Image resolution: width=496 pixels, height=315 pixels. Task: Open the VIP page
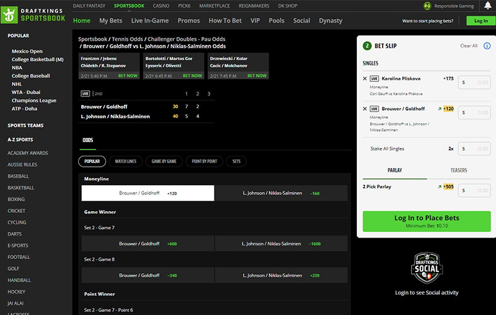pyautogui.click(x=255, y=20)
